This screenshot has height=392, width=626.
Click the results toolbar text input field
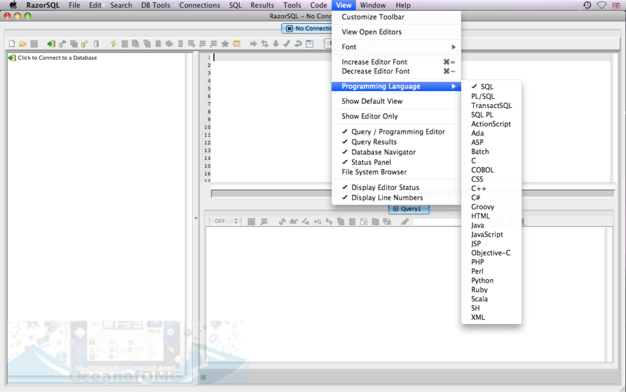437,221
